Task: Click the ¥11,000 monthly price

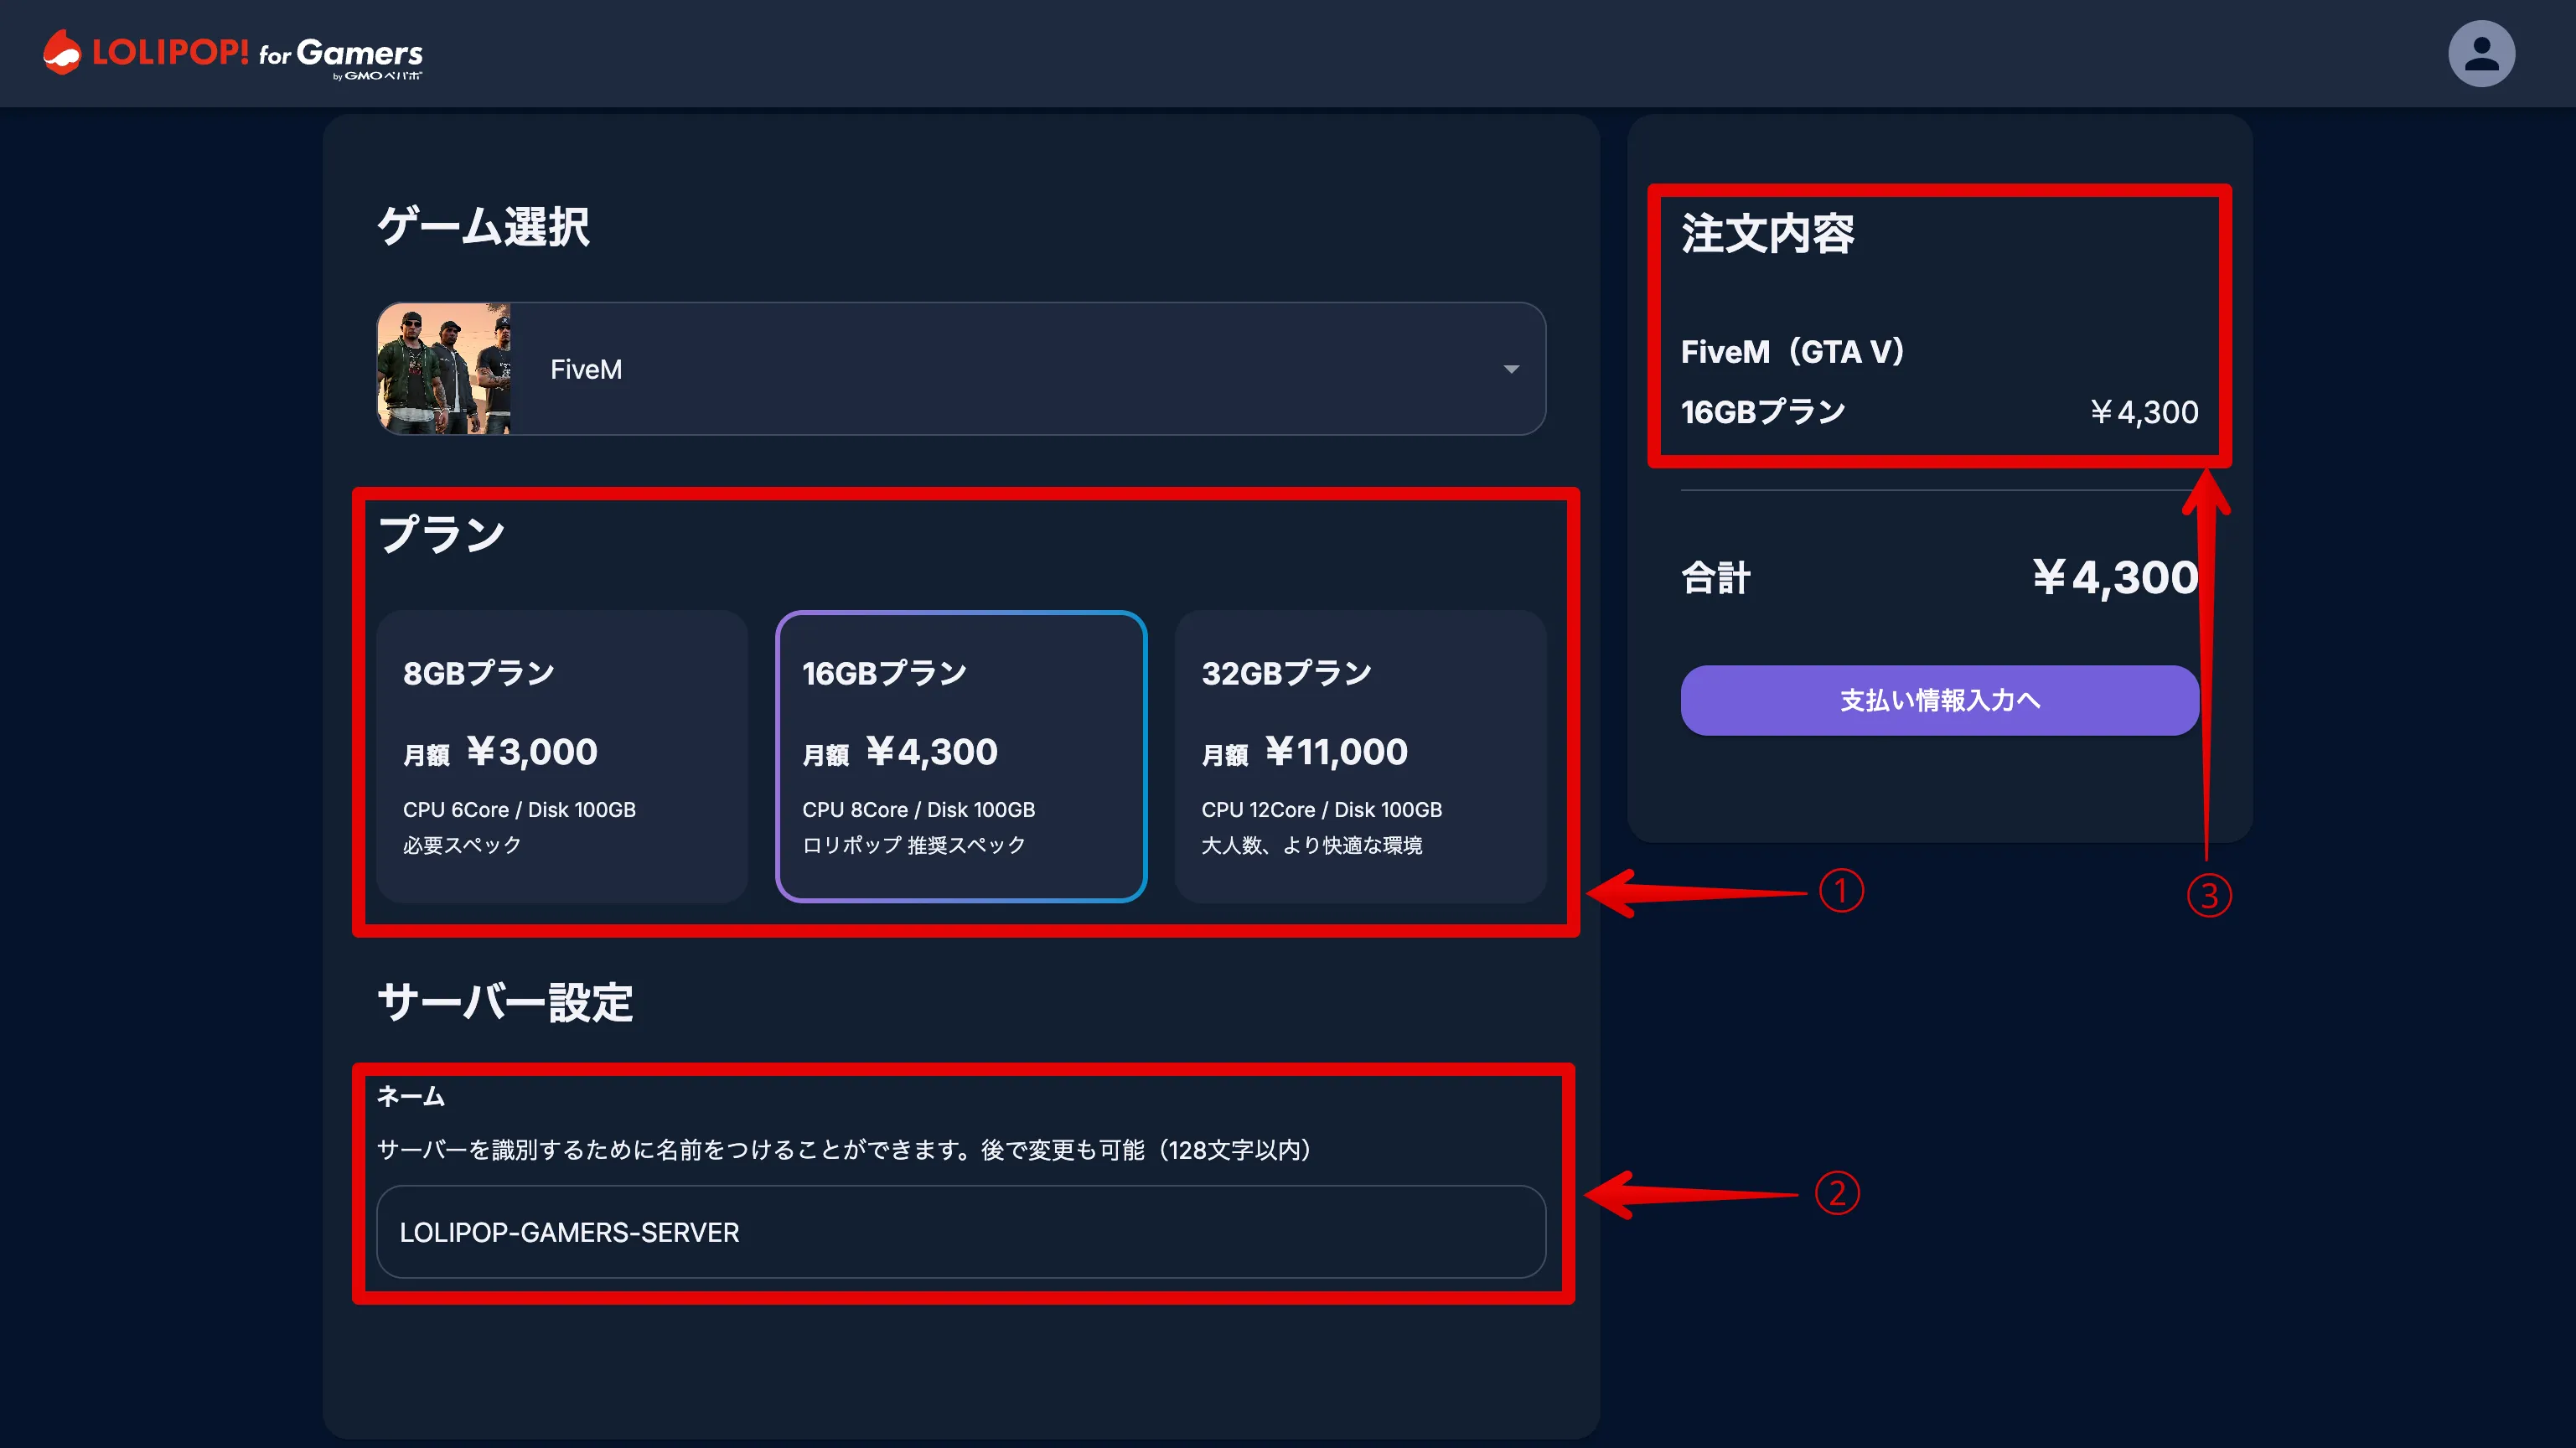Action: [x=1336, y=752]
